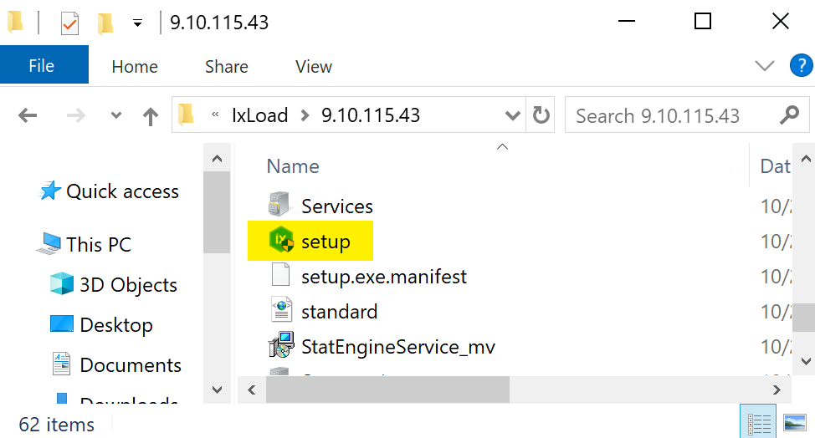This screenshot has width=815, height=438.
Task: Expand the ribbon chevron
Action: coord(765,66)
